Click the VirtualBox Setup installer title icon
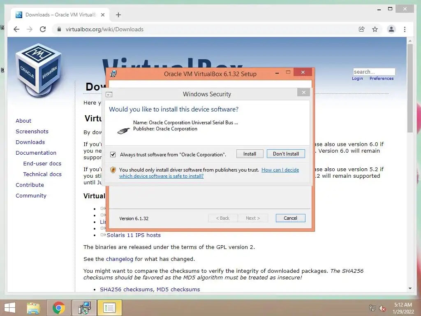421x316 pixels. click(113, 74)
